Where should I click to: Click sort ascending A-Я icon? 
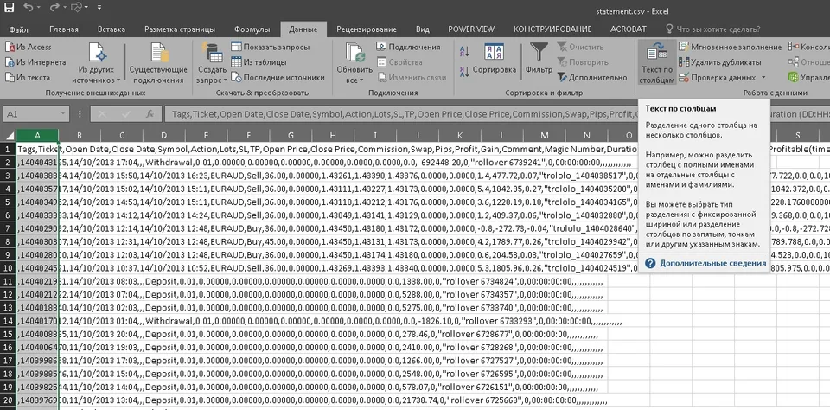[x=464, y=51]
